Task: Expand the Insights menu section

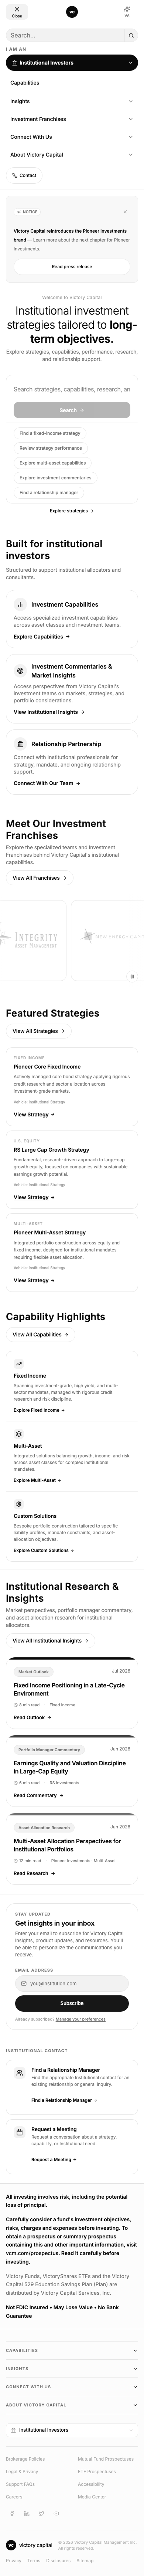Action: coord(72,101)
